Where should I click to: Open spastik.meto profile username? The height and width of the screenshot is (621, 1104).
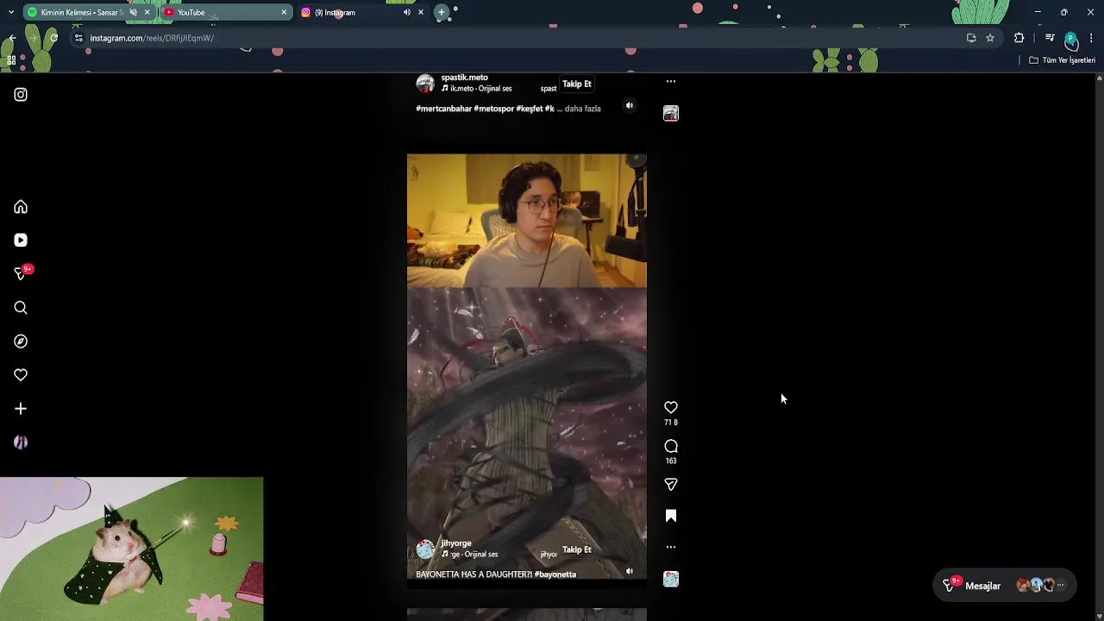[465, 78]
